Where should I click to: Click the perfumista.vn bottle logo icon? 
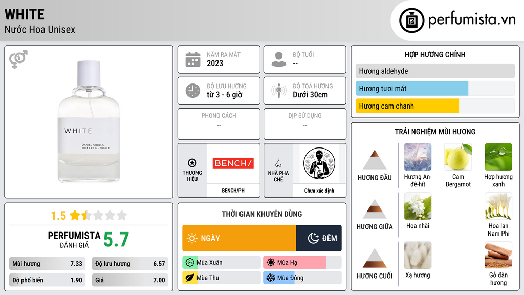(x=411, y=20)
